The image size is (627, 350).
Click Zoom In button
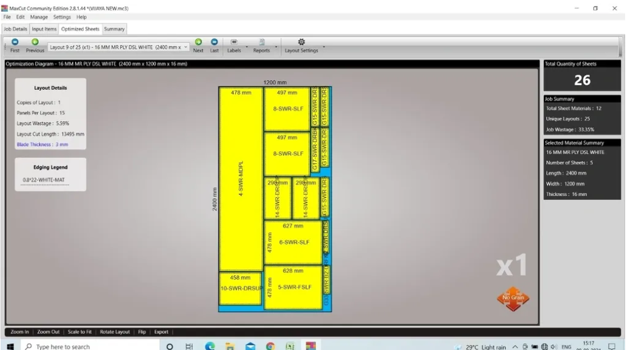20,332
